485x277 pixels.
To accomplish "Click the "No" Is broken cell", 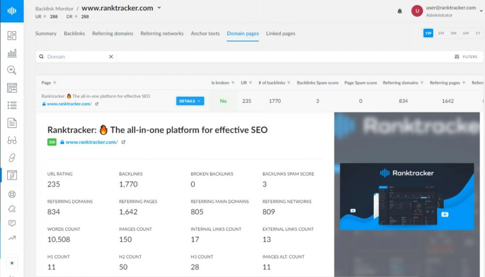I will pyautogui.click(x=223, y=101).
